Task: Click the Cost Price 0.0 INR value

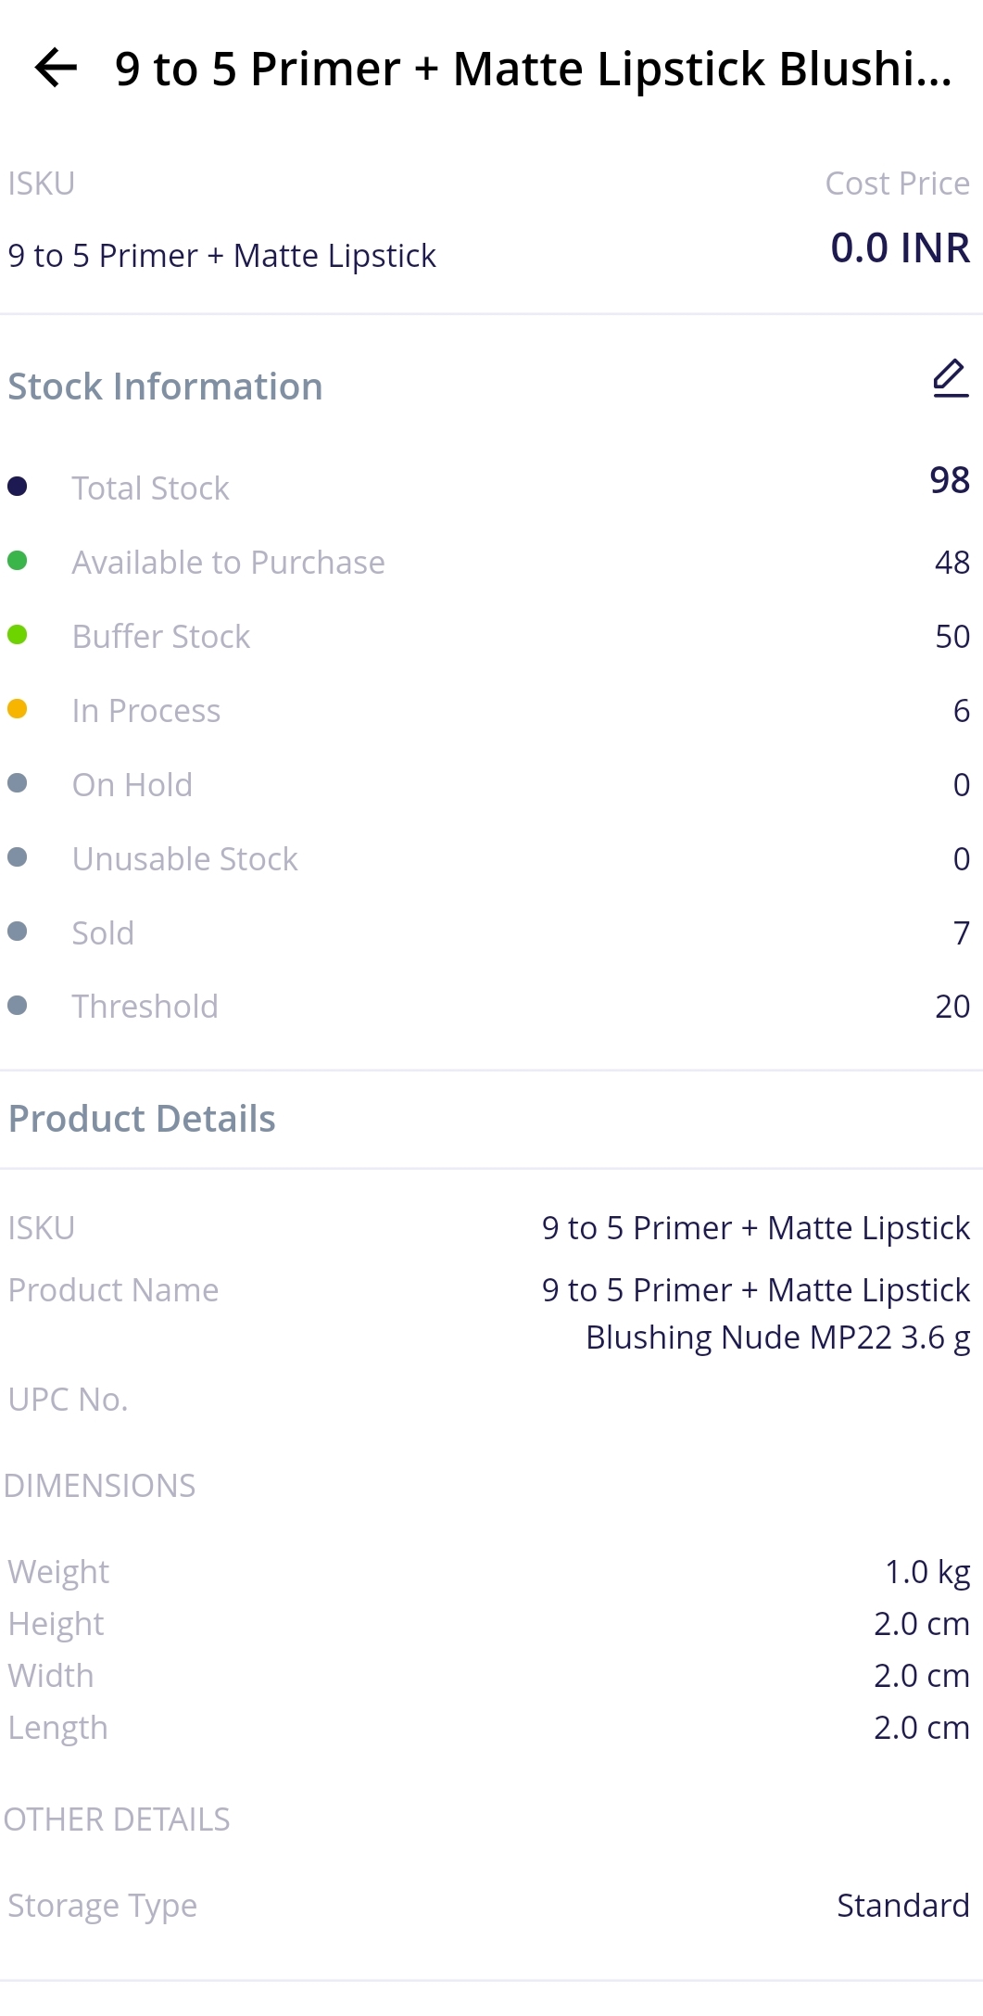Action: [900, 247]
